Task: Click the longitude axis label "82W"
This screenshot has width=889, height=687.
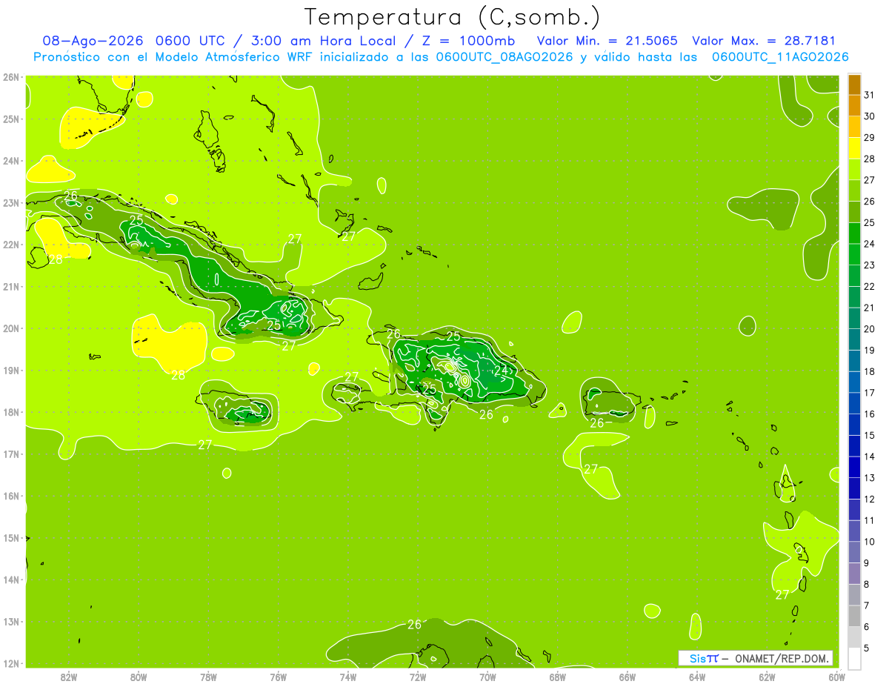Action: [x=68, y=677]
